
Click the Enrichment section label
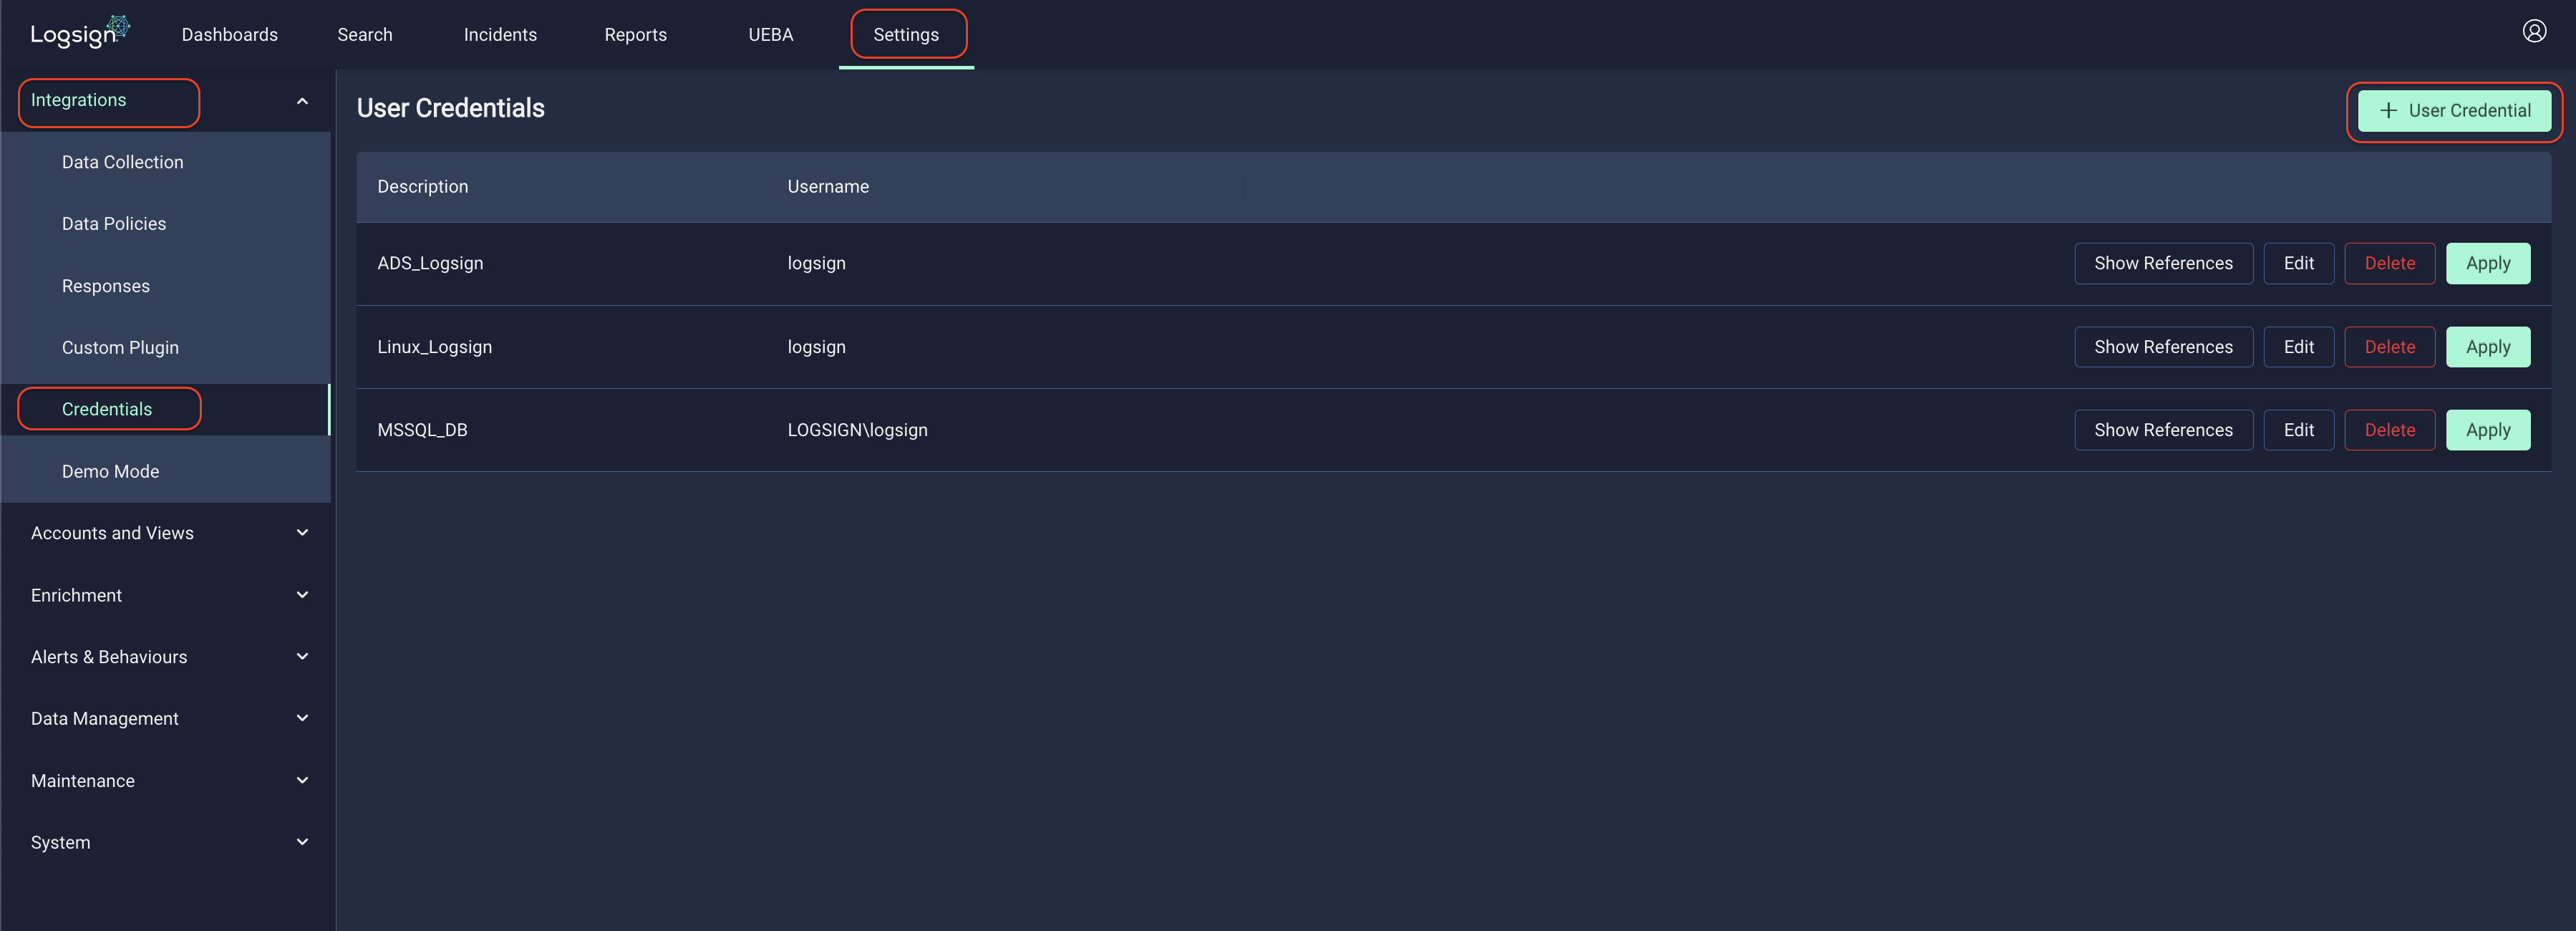coord(76,595)
